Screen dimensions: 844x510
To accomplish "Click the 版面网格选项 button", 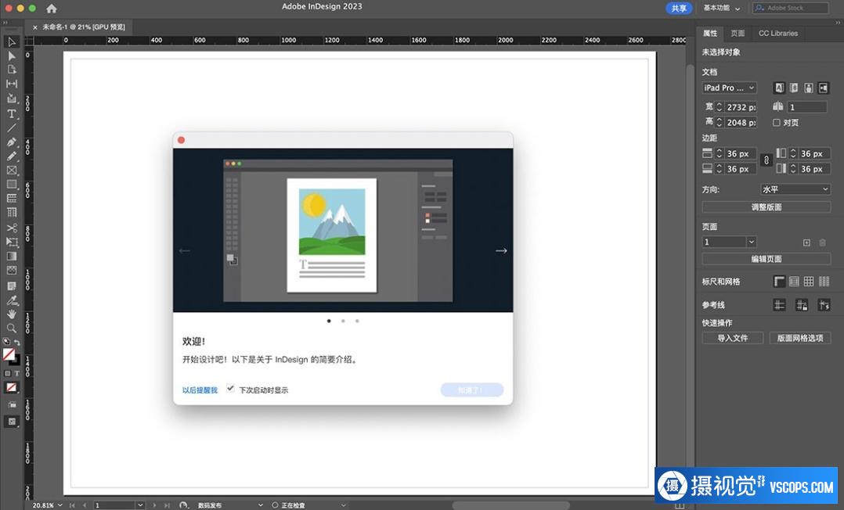I will pyautogui.click(x=800, y=339).
